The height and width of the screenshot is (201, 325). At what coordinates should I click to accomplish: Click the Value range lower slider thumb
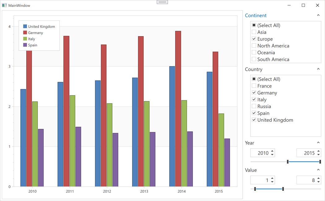tap(255, 189)
